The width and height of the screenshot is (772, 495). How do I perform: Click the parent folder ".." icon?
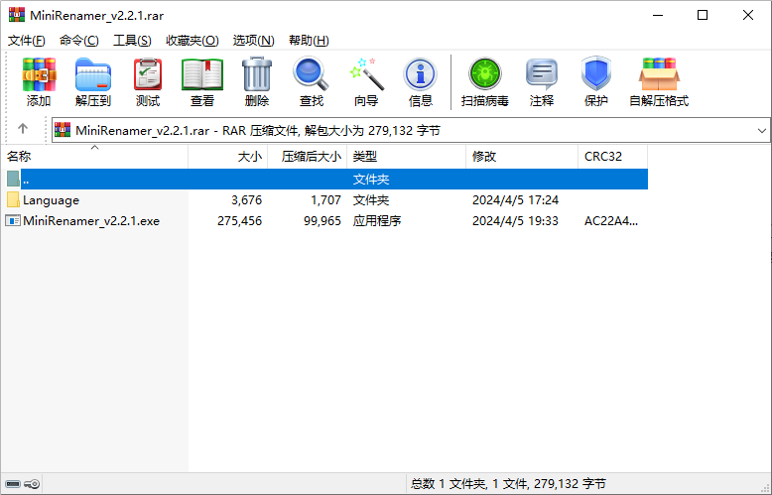[13, 179]
